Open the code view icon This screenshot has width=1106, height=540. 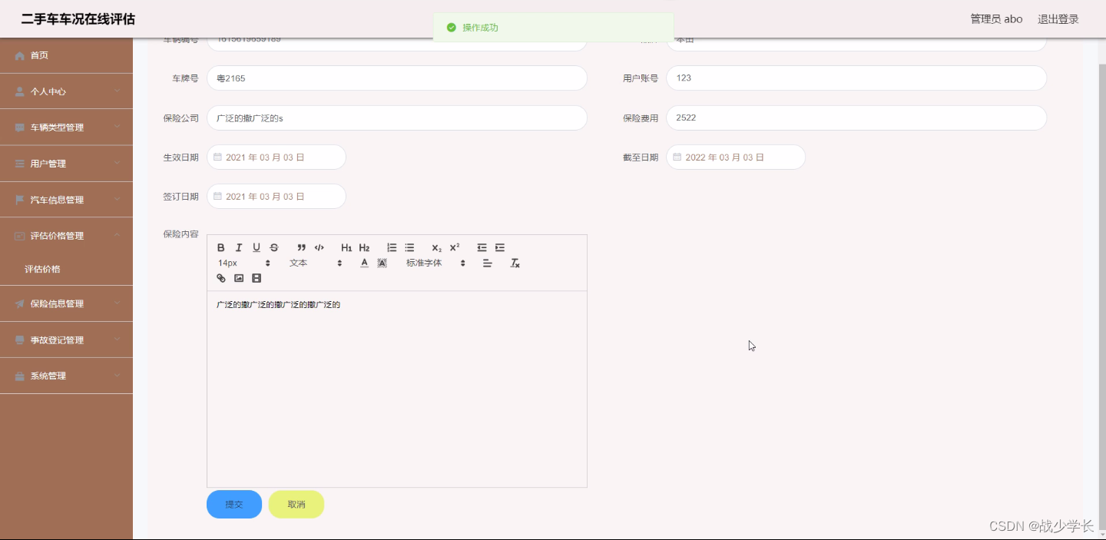(319, 247)
